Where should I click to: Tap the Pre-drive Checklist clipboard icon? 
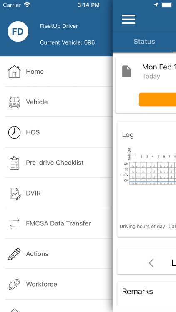point(14,163)
